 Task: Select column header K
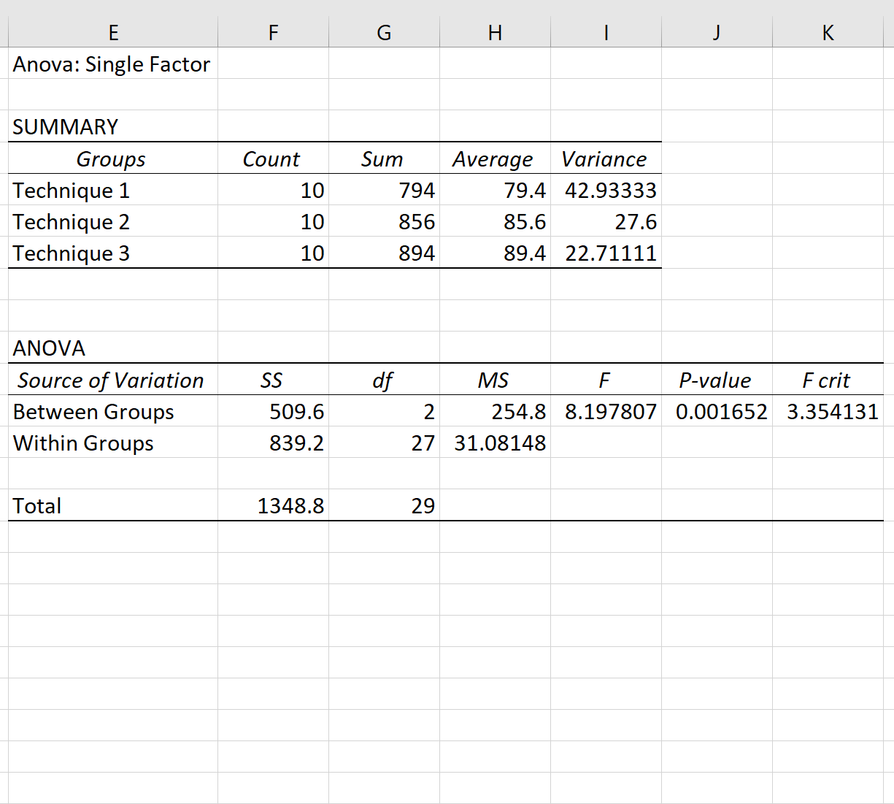coord(828,32)
